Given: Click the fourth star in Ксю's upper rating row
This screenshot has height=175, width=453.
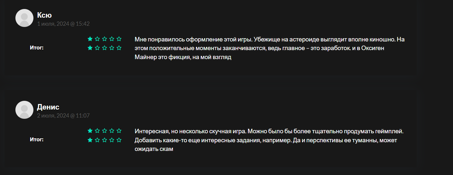Looking at the screenshot, I should click(112, 39).
